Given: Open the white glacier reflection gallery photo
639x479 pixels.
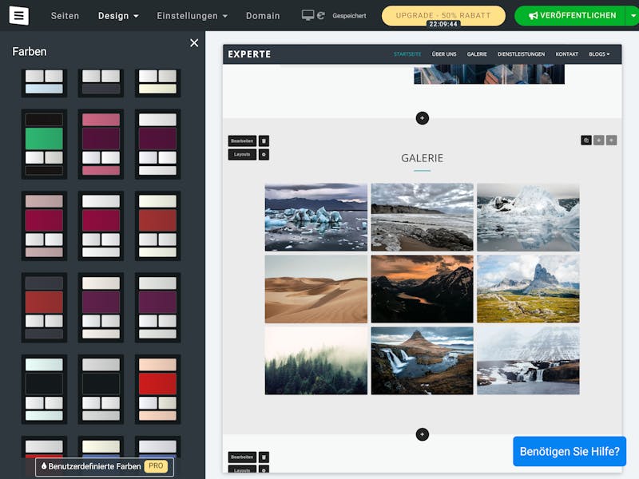Looking at the screenshot, I should click(x=528, y=217).
